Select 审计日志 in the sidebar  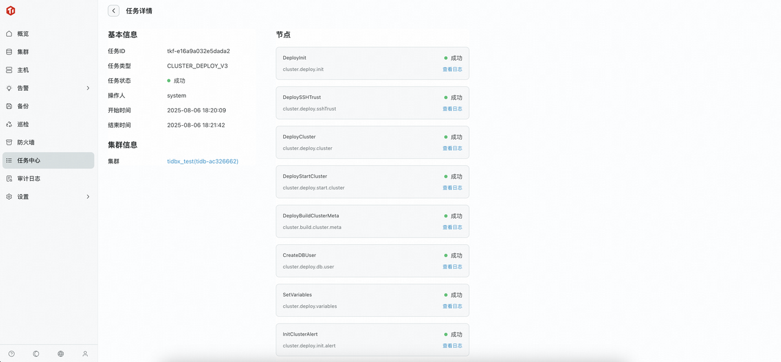coord(29,179)
